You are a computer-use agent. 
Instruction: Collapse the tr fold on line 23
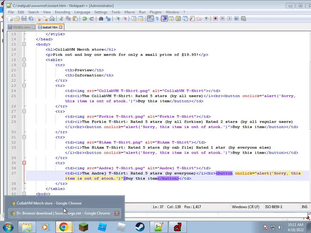24,85
